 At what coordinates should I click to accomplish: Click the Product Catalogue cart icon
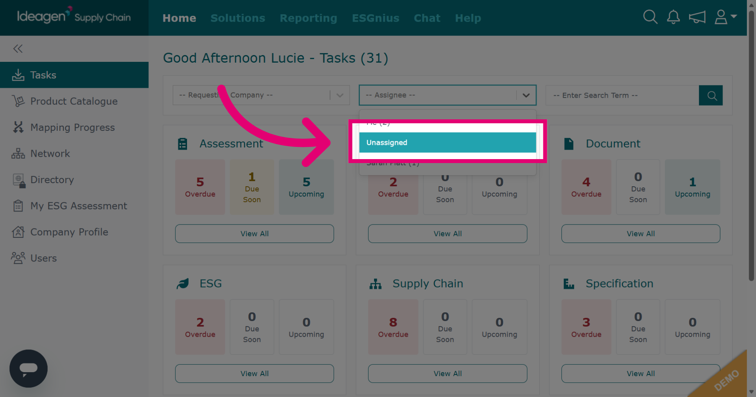click(x=18, y=101)
